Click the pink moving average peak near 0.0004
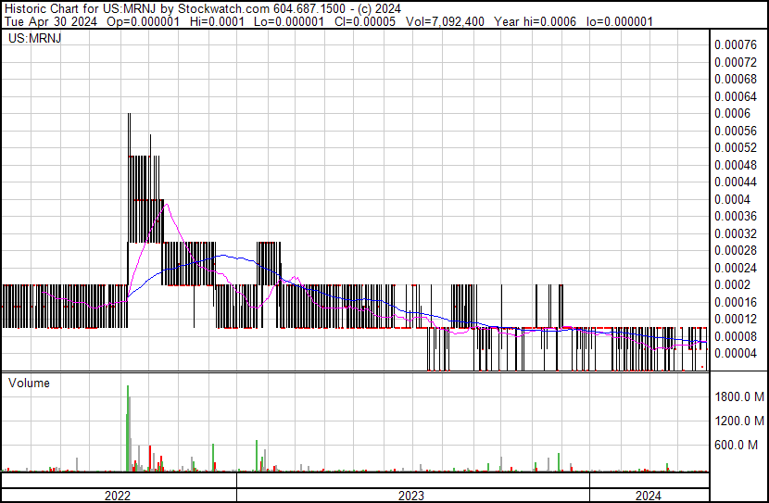The height and width of the screenshot is (503, 769). pyautogui.click(x=166, y=204)
